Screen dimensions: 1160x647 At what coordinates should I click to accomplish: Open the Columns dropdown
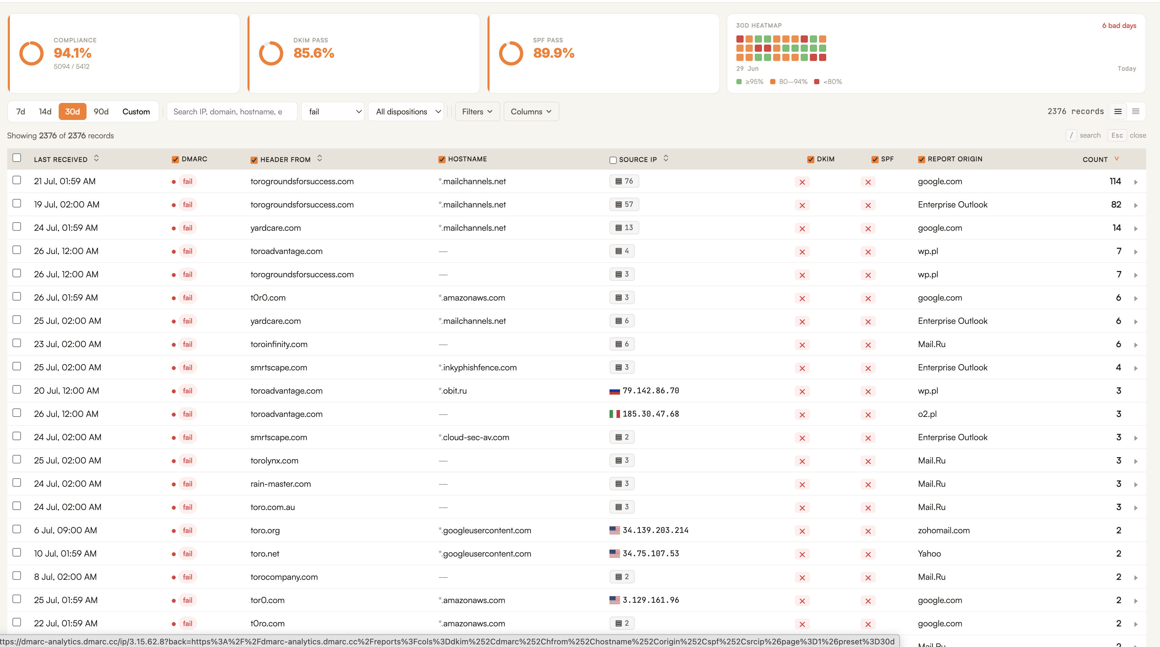pos(531,112)
